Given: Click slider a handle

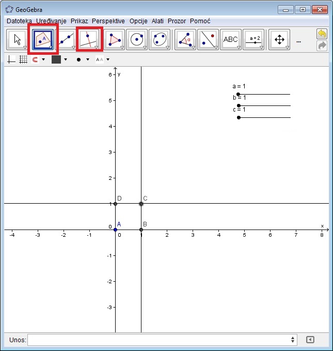Looking at the screenshot, I should coord(238,94).
